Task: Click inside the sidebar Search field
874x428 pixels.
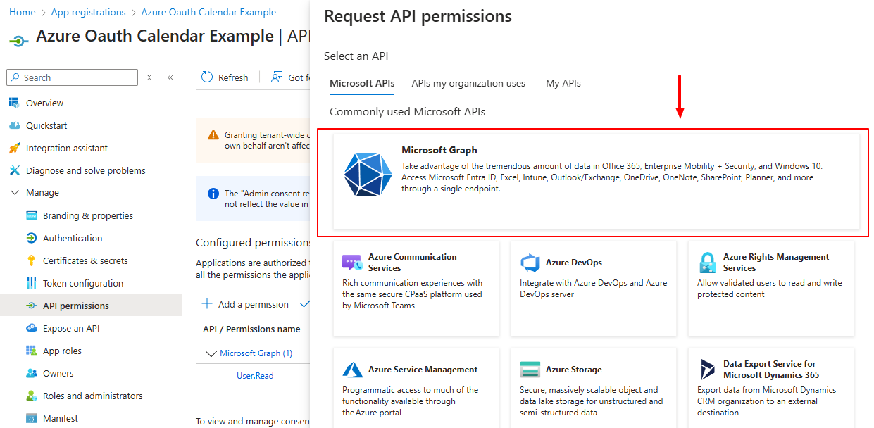Action: pyautogui.click(x=72, y=77)
